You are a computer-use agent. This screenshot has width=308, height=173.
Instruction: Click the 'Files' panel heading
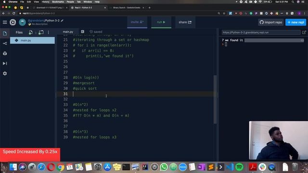coord(19,32)
